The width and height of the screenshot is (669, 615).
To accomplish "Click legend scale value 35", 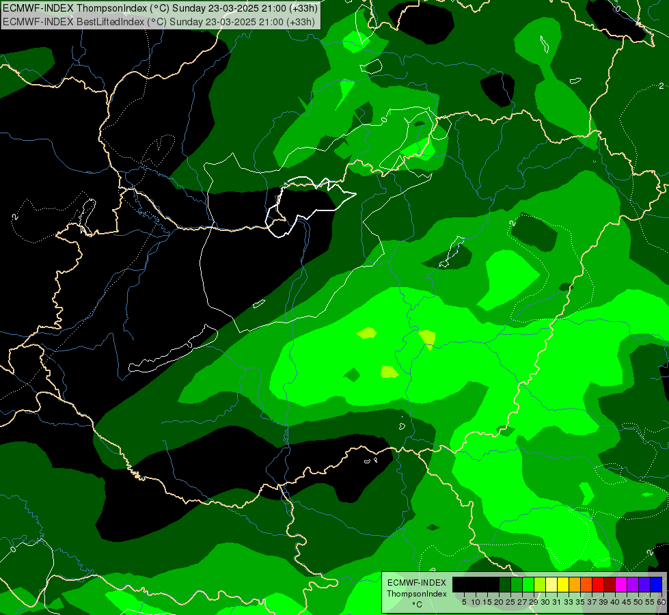I will 580,602.
